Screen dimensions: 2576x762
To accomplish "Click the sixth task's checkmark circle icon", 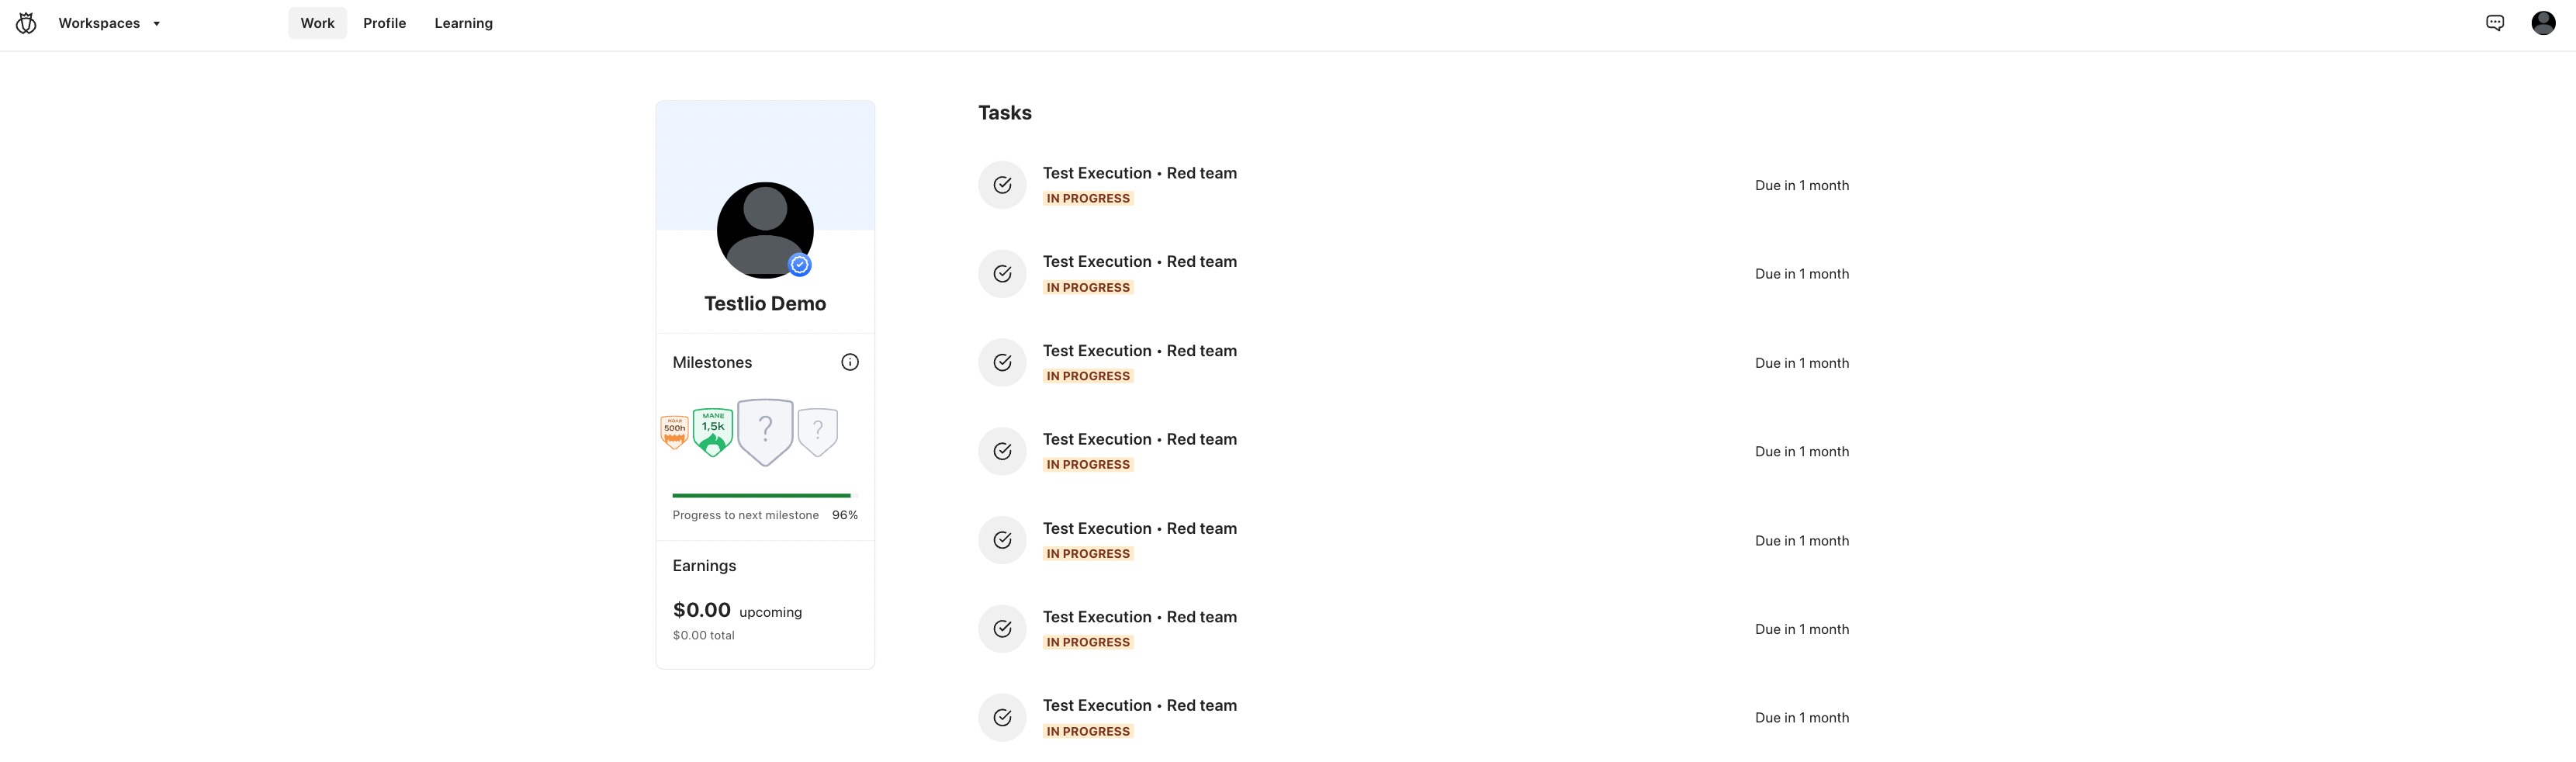I will [x=1002, y=629].
